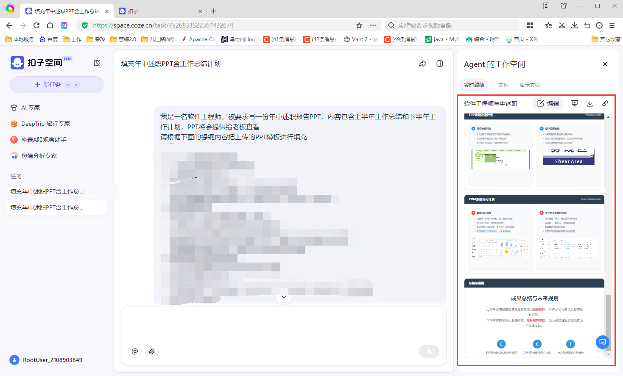Open the AI assistant icon in toolbar
Image resolution: width=623 pixels, height=376 pixels.
[64, 25]
